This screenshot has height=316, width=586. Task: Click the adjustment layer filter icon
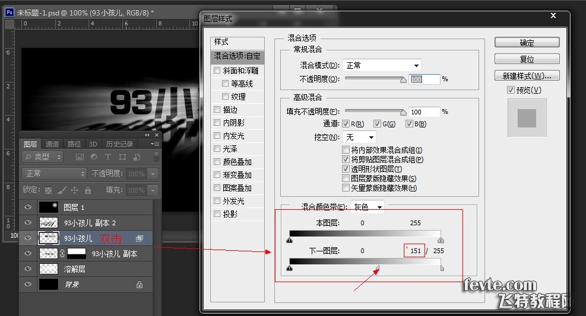[x=94, y=157]
